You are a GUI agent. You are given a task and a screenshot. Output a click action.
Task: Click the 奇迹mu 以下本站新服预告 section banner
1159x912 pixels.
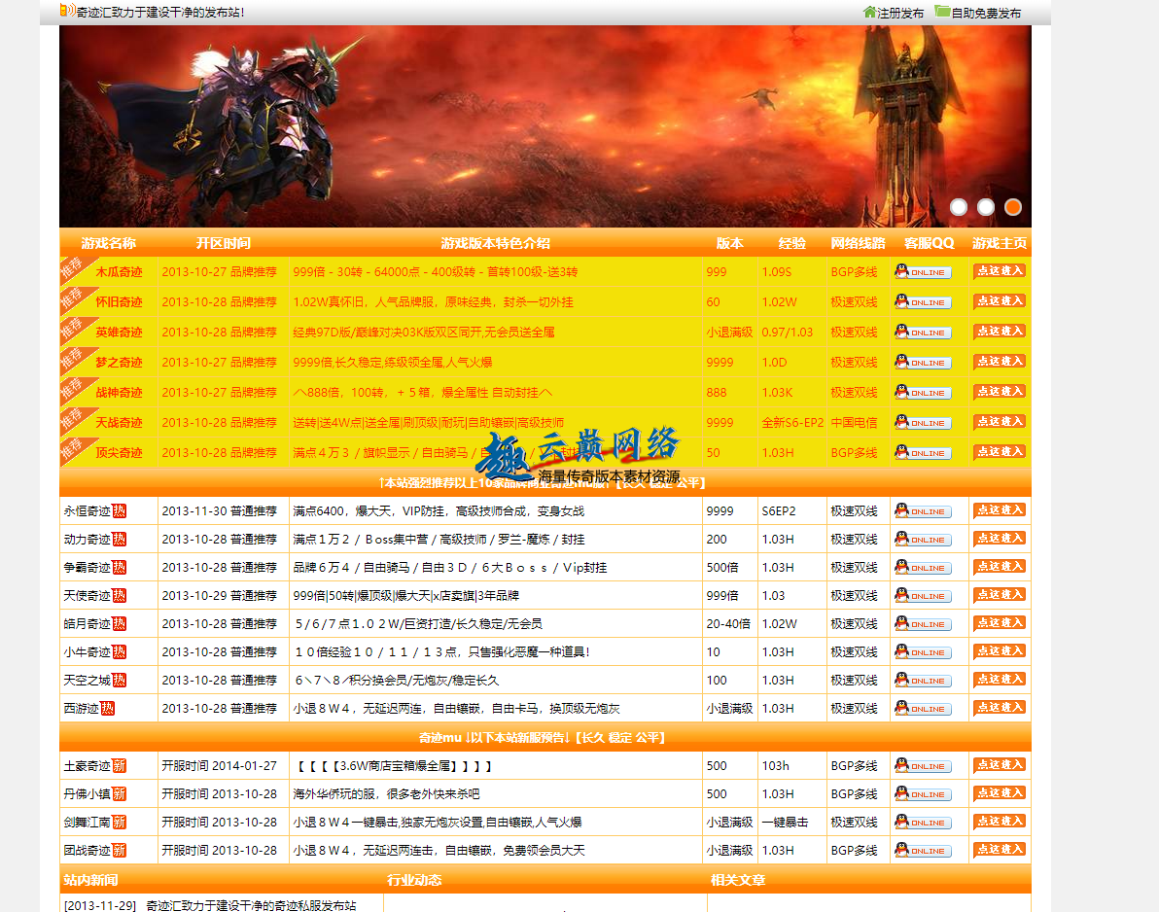(x=545, y=737)
